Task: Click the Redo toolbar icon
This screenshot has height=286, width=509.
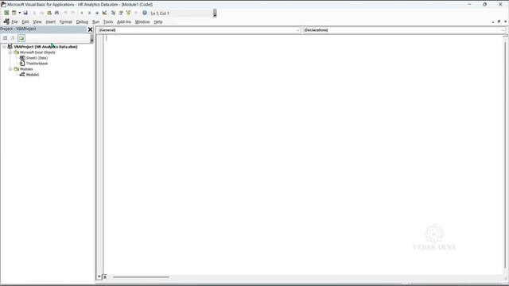Action: (x=73, y=13)
